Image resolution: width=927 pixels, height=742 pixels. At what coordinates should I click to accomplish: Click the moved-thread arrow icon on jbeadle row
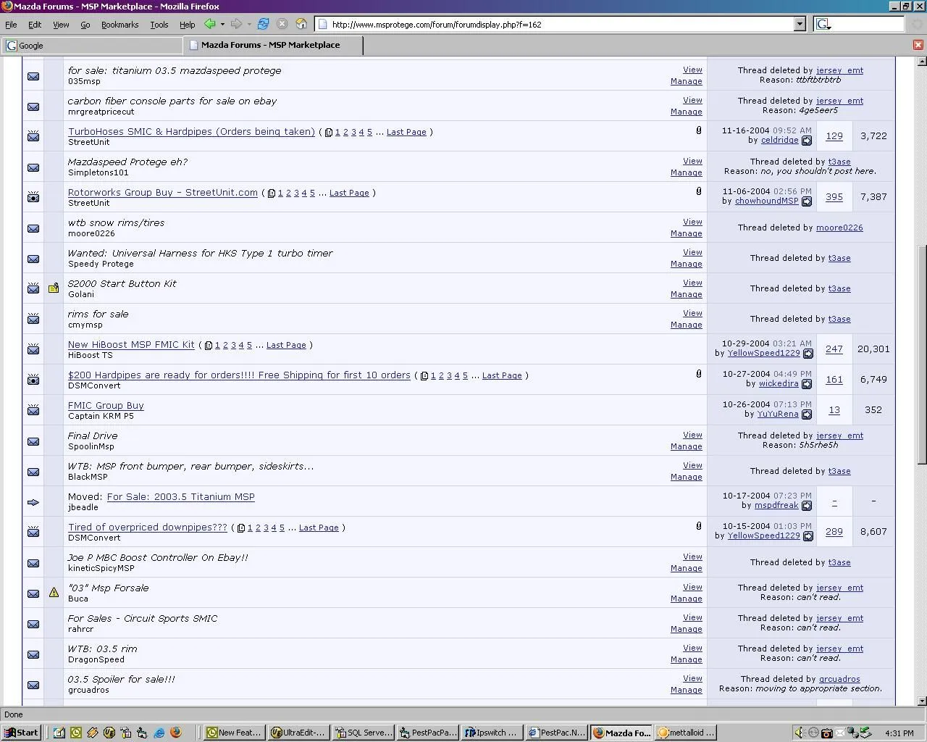[x=33, y=502]
